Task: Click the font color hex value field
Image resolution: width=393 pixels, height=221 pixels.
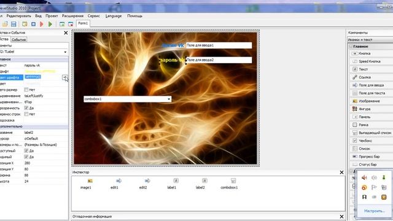Action: pos(42,77)
